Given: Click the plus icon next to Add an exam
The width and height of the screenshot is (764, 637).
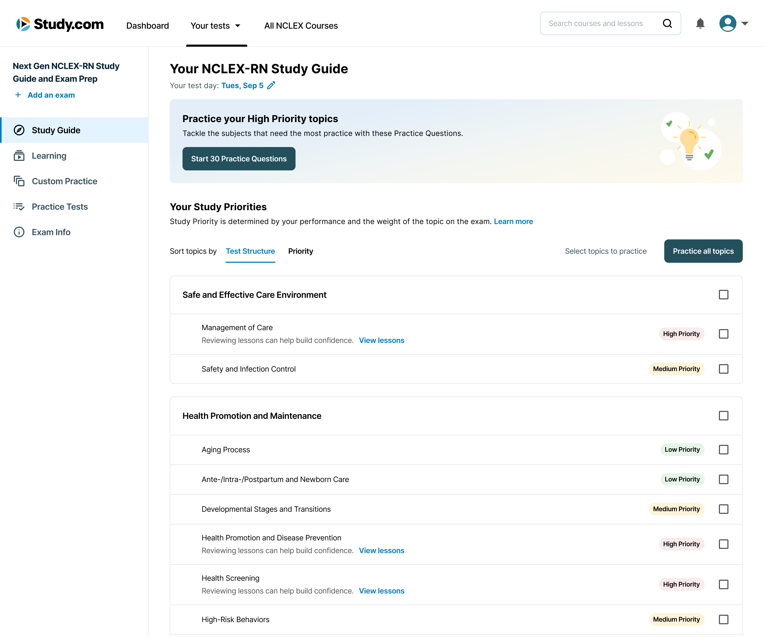Looking at the screenshot, I should point(18,95).
